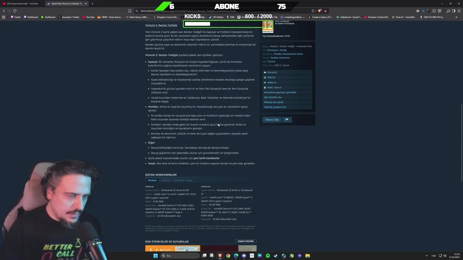Click the Victoria 3: Iberian Twilight heading link

pyautogui.click(x=161, y=25)
